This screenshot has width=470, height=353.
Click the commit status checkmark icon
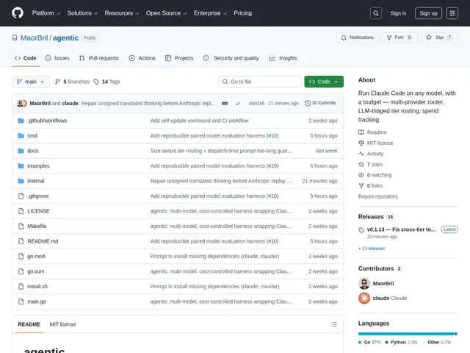238,103
